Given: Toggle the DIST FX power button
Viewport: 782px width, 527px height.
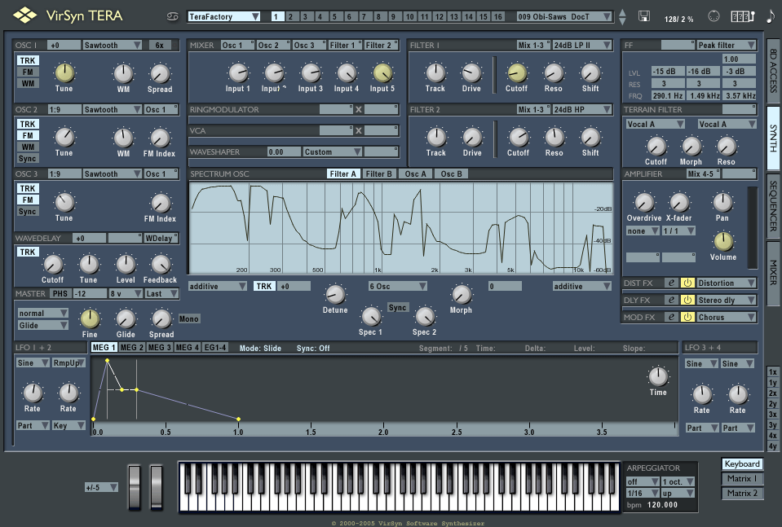Looking at the screenshot, I should tap(687, 283).
